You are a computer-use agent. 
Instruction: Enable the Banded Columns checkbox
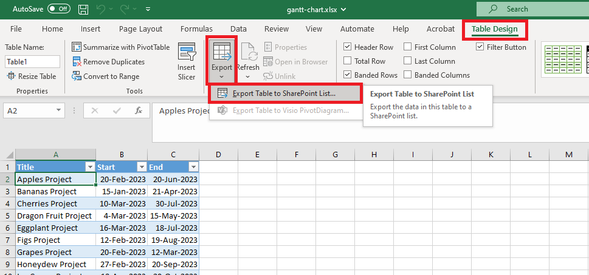point(408,75)
